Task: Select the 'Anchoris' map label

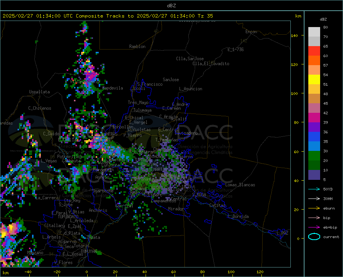Action: click(98, 210)
